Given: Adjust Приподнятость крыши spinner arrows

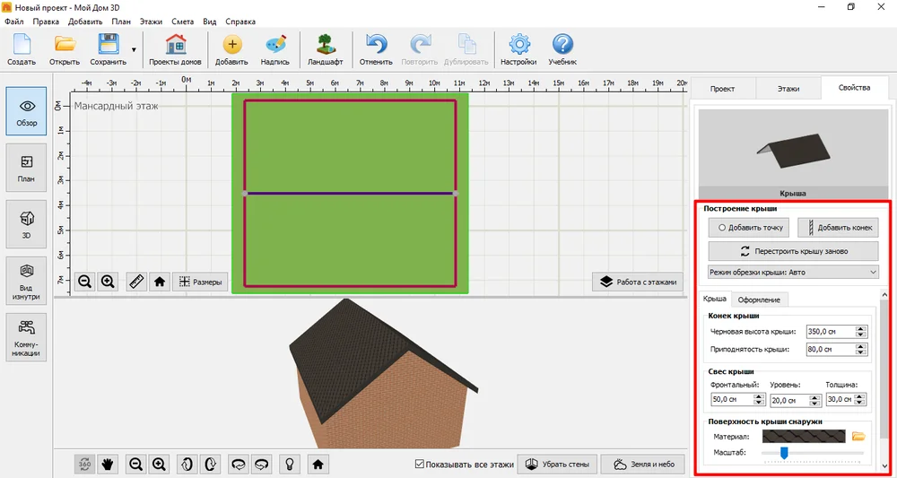Looking at the screenshot, I should (861, 349).
